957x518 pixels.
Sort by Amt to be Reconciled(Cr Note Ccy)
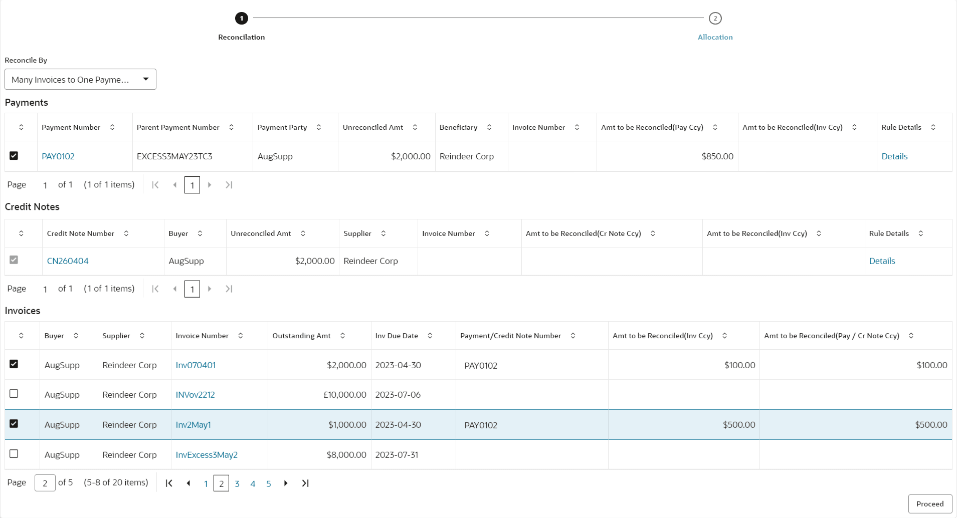coord(653,233)
